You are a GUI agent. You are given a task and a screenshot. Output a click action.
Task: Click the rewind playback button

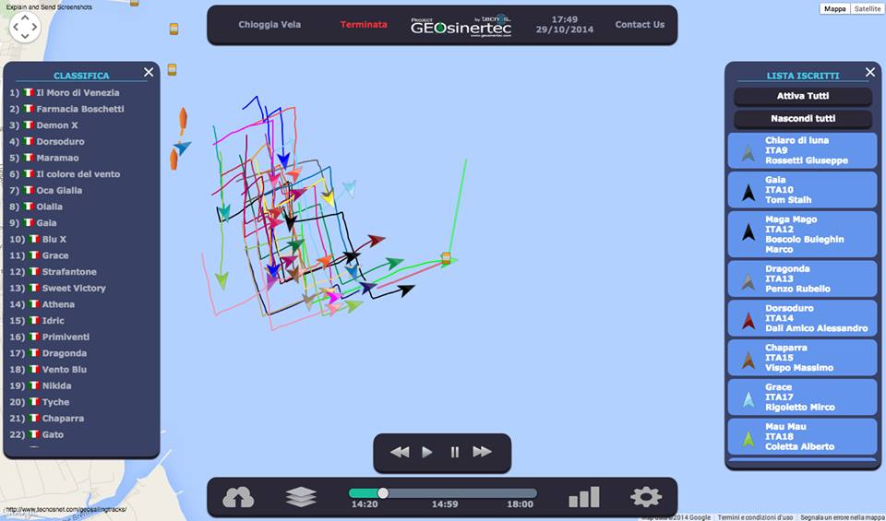pyautogui.click(x=400, y=452)
